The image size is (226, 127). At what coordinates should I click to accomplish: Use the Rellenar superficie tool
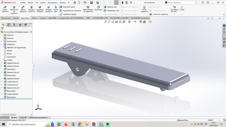(x=49, y=9)
